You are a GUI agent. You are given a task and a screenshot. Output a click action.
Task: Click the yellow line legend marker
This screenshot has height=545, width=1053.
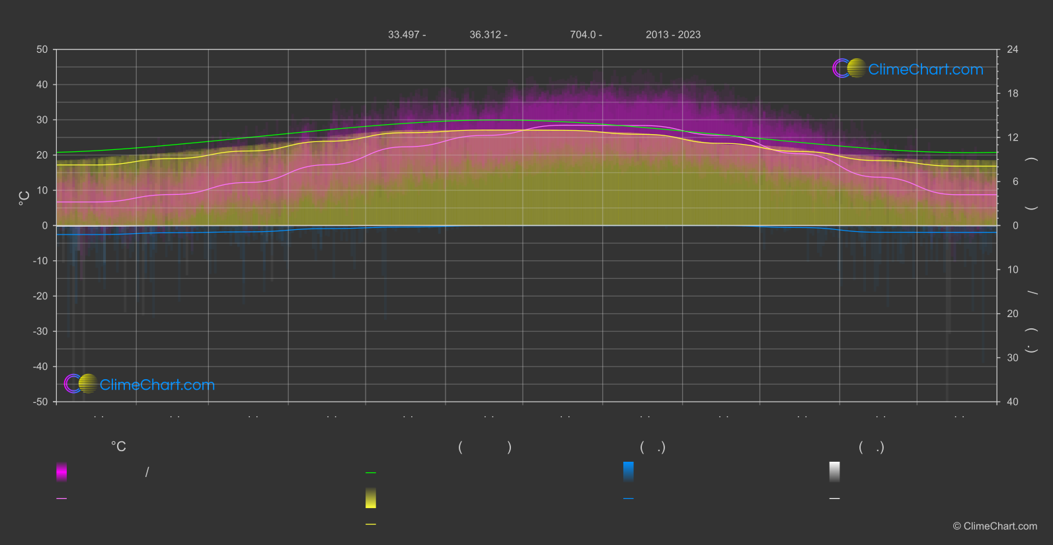coord(371,525)
